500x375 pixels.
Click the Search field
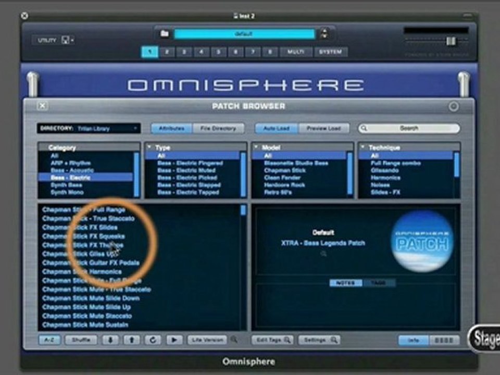coord(409,129)
